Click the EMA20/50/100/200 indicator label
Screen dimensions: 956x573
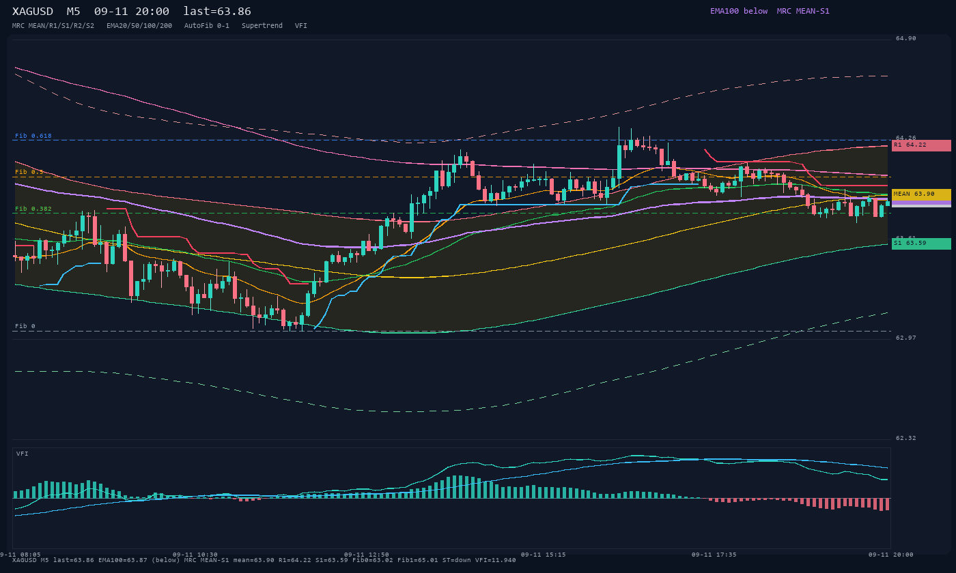(x=139, y=25)
